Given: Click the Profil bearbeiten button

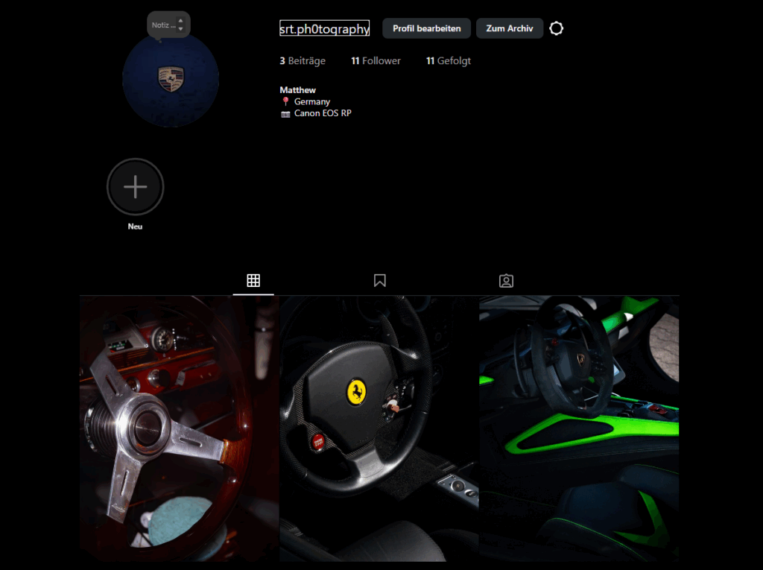Looking at the screenshot, I should (426, 28).
